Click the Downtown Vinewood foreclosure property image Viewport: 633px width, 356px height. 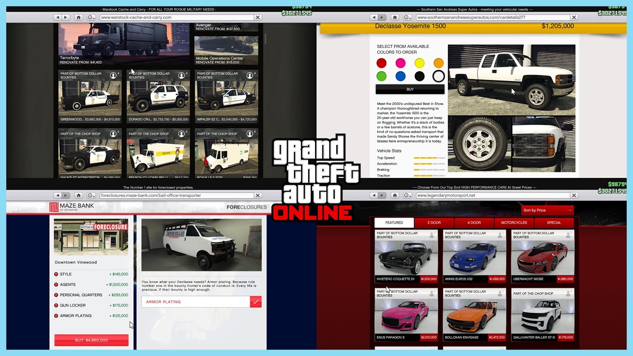[91, 237]
